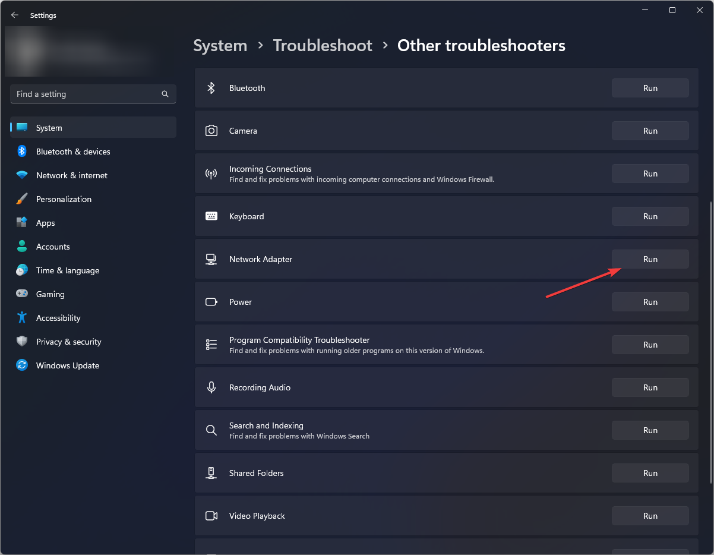The image size is (714, 555).
Task: Click the back arrow in Settings
Action: coord(15,15)
